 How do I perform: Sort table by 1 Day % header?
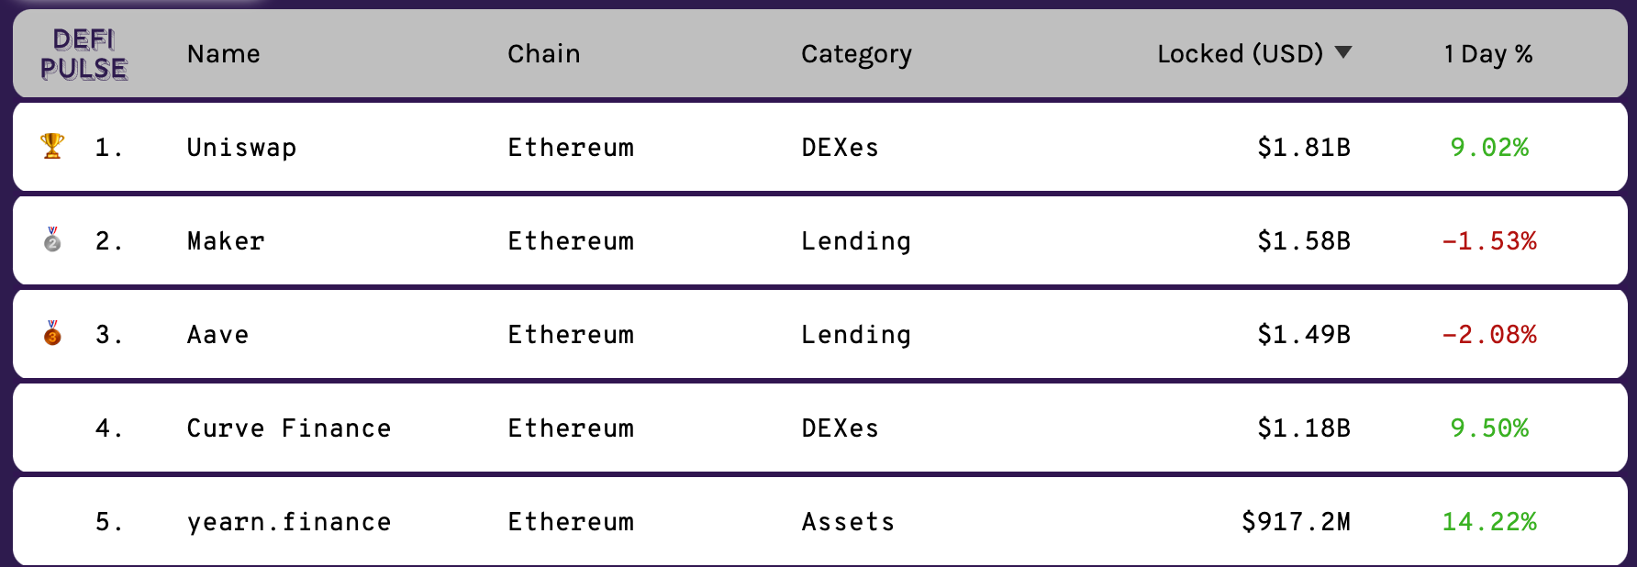[1488, 54]
